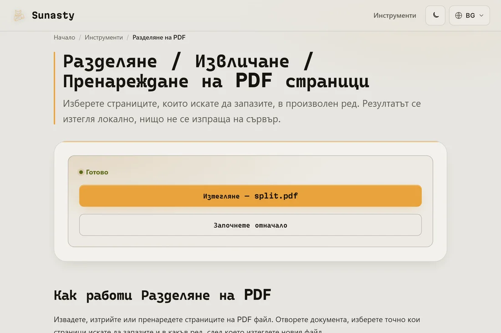Click the Започнете отначало button
Viewport: 501px width, 333px height.
[250, 225]
